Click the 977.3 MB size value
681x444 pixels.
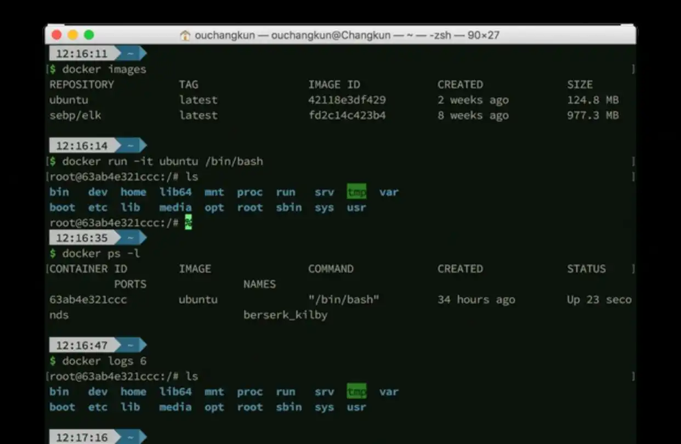click(593, 116)
